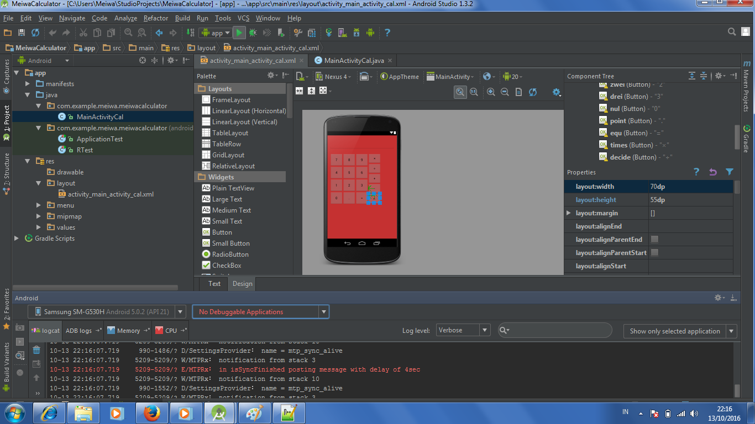Open the Refactor menu
Screen dimensions: 755x424
click(x=155, y=18)
